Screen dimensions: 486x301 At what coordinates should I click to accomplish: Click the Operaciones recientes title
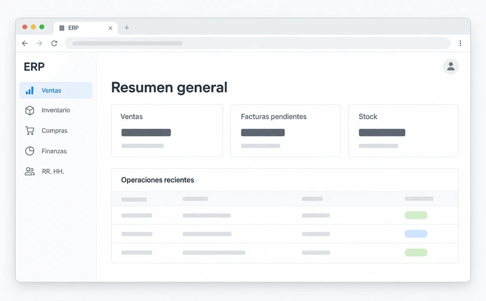[x=157, y=180]
